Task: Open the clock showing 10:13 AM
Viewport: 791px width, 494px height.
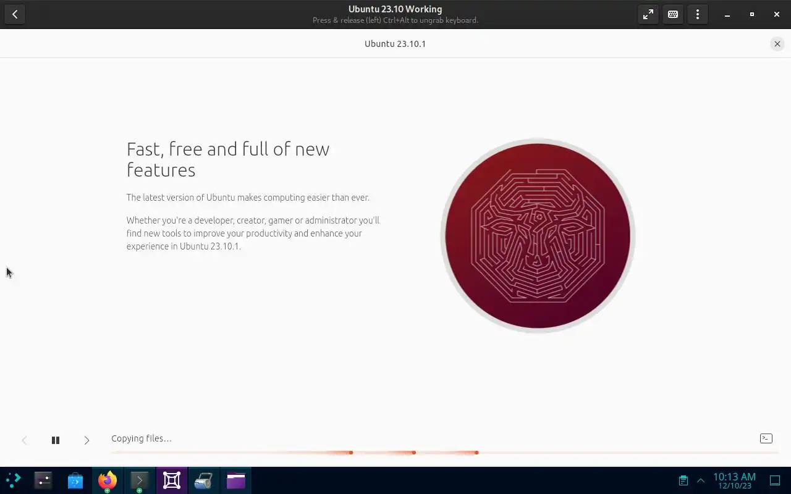Action: pos(734,480)
